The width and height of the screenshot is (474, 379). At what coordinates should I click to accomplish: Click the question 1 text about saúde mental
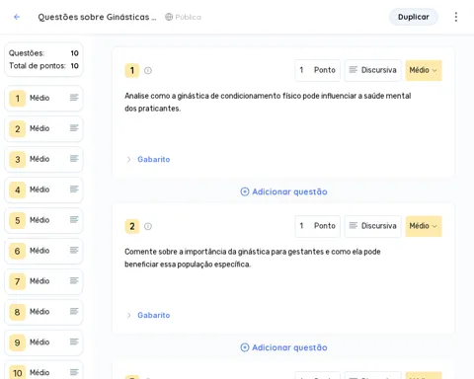(x=268, y=102)
